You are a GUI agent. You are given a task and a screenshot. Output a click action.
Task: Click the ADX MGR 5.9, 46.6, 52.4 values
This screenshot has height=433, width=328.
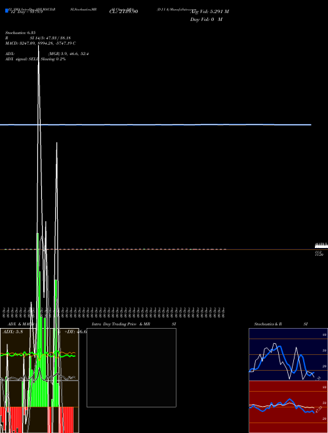pyautogui.click(x=68, y=54)
